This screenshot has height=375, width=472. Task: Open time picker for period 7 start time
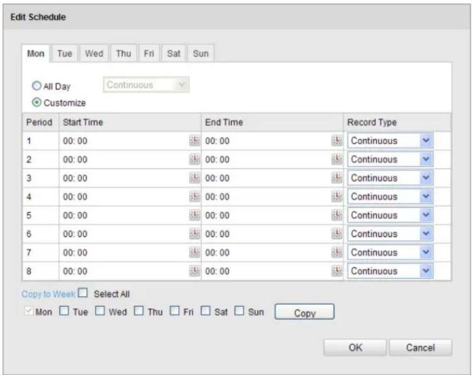click(x=194, y=252)
